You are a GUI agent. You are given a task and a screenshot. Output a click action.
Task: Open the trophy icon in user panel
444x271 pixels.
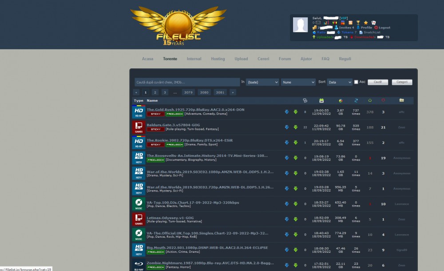[x=358, y=23]
